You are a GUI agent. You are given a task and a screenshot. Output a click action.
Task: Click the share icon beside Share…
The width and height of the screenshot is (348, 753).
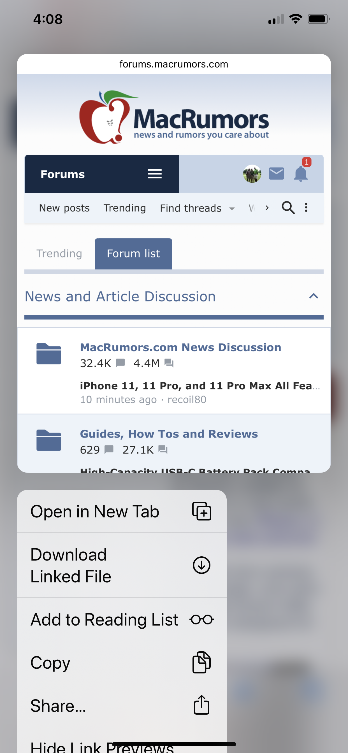(201, 705)
